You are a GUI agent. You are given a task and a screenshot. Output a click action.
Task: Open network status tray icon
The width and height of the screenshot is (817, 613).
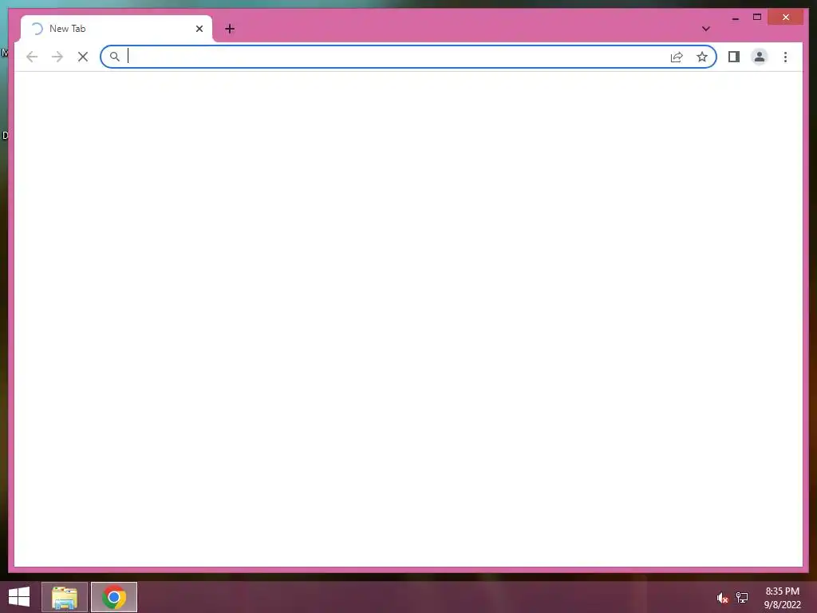tap(742, 597)
